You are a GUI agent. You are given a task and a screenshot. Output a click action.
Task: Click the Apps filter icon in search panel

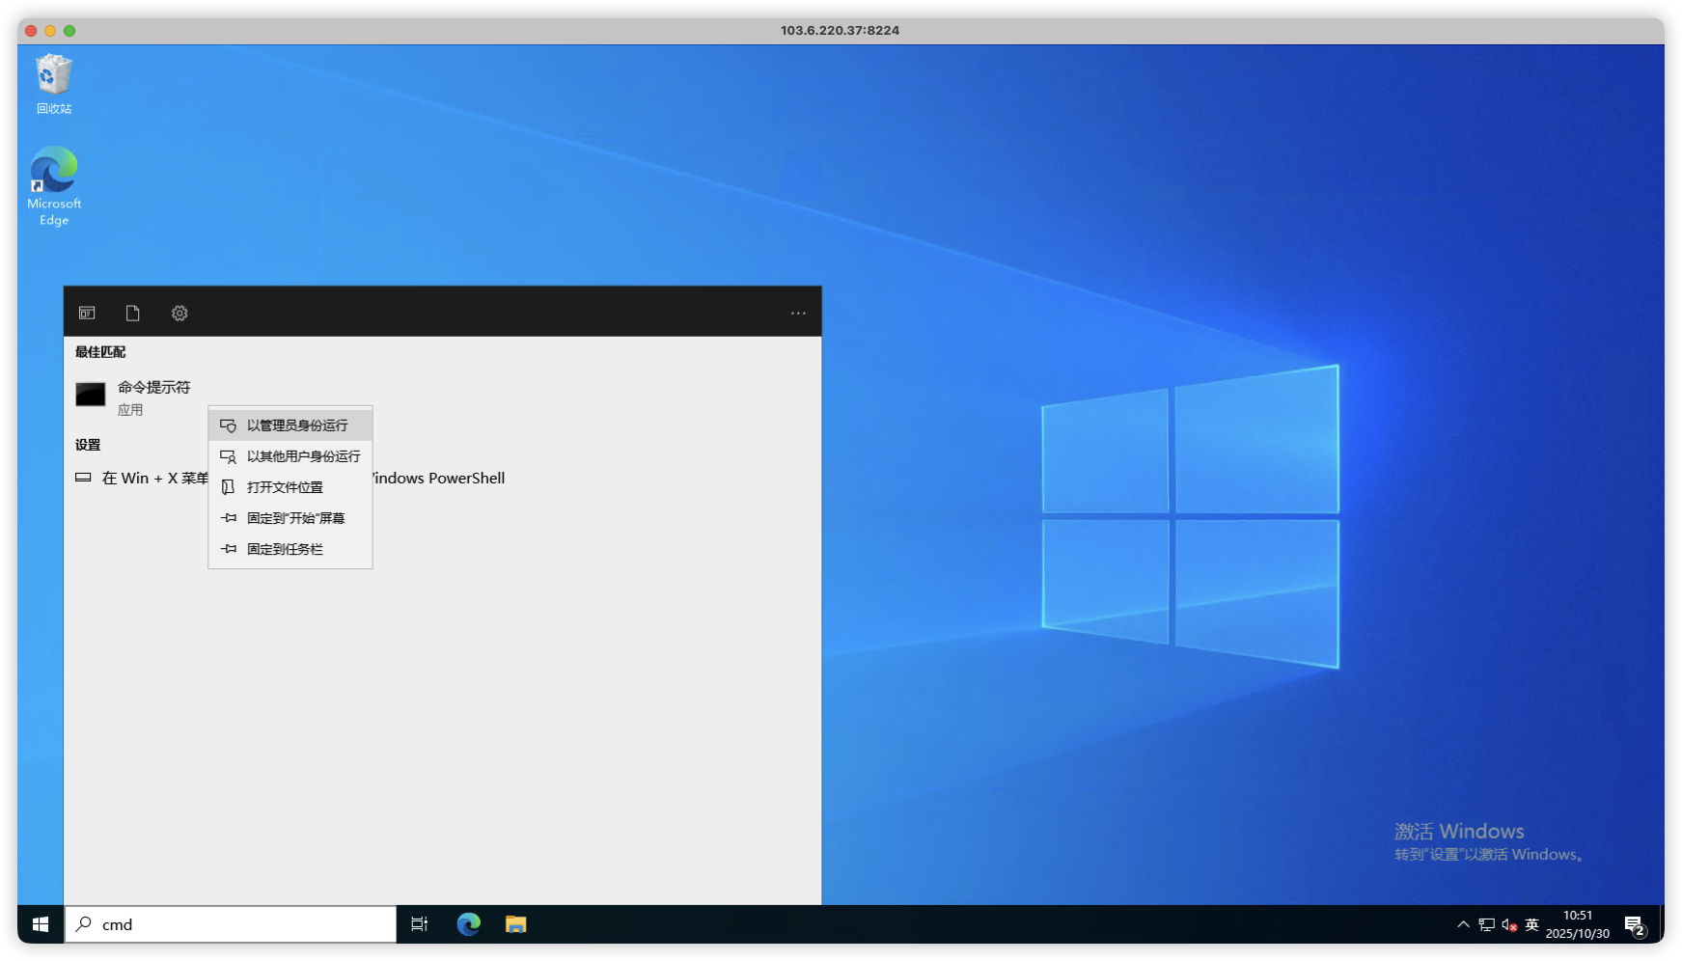[87, 313]
